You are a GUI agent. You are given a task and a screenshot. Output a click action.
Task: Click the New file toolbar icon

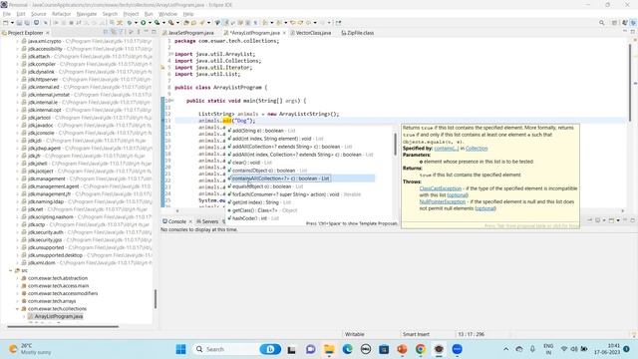coord(5,23)
